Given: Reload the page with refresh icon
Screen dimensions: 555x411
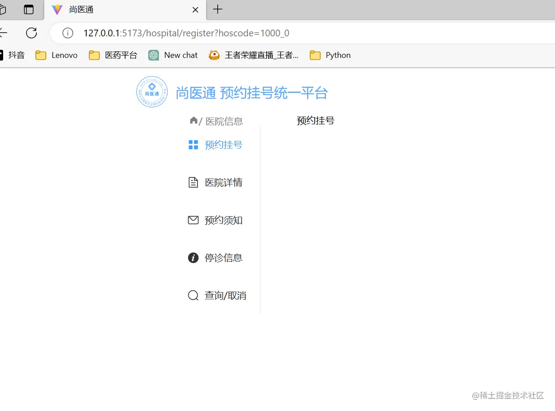Looking at the screenshot, I should [31, 33].
